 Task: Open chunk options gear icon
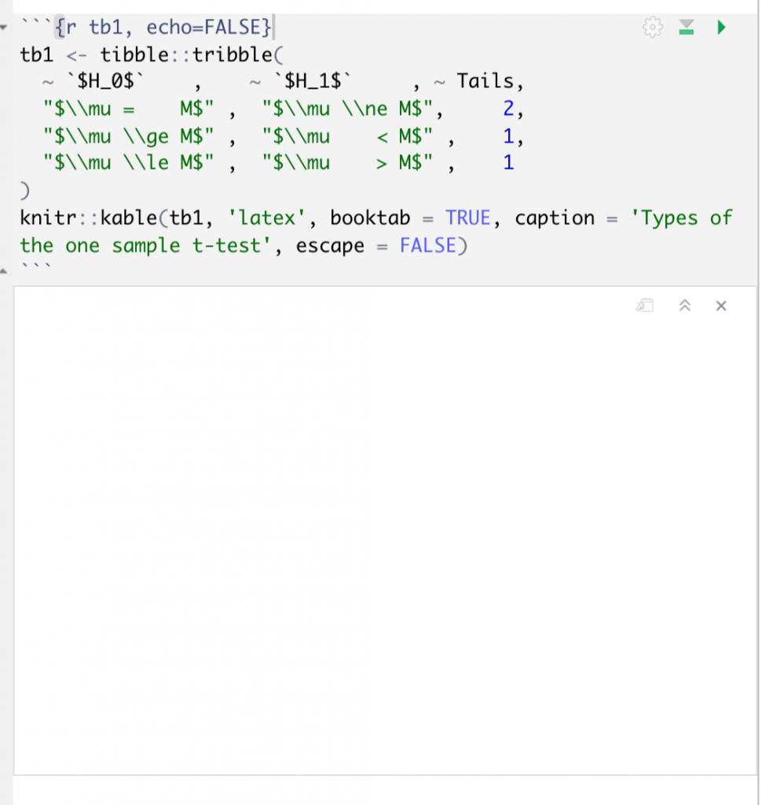652,28
